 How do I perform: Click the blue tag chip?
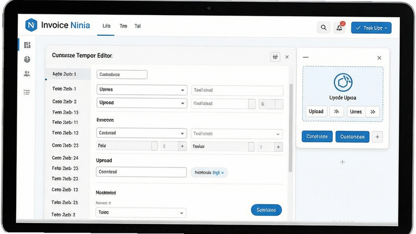[209, 173]
